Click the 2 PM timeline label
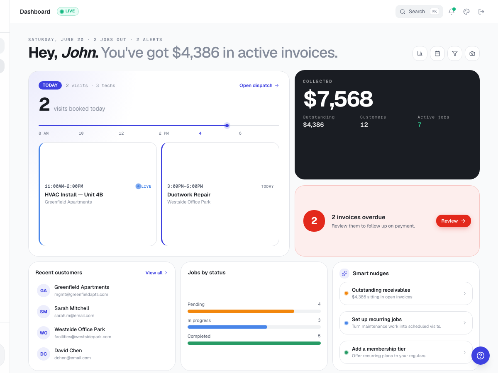This screenshot has height=373, width=498. tap(164, 133)
